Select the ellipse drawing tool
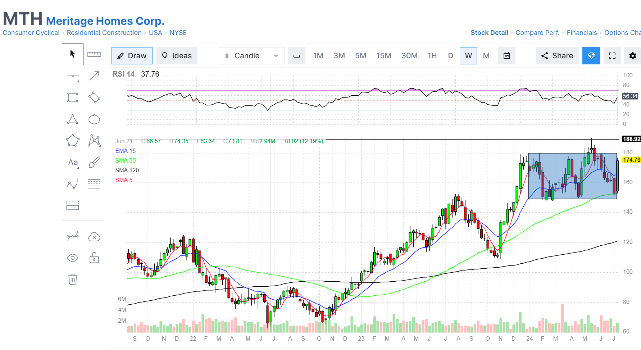Viewport: 641px width, 350px height. (x=94, y=119)
